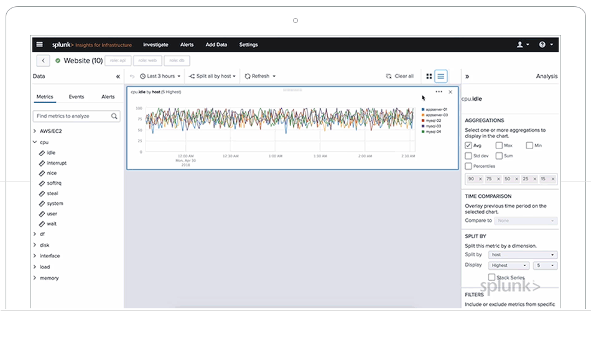Screen dimensions: 591x363
Task: Click the search magnifier icon in metrics field
Action: [x=114, y=116]
